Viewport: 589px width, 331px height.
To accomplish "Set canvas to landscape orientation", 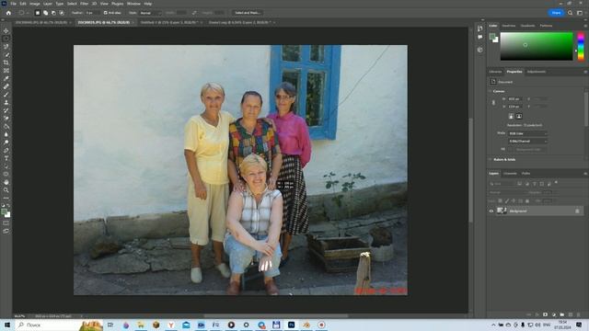I will click(x=519, y=117).
